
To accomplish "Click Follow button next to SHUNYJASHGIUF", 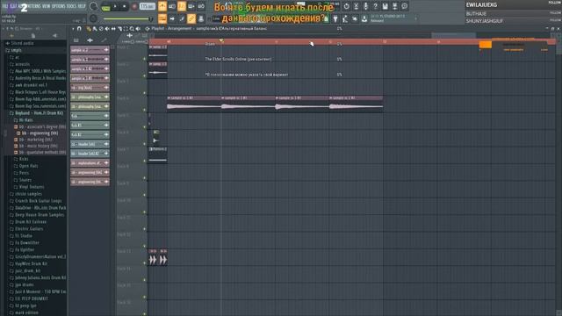I will (x=555, y=21).
